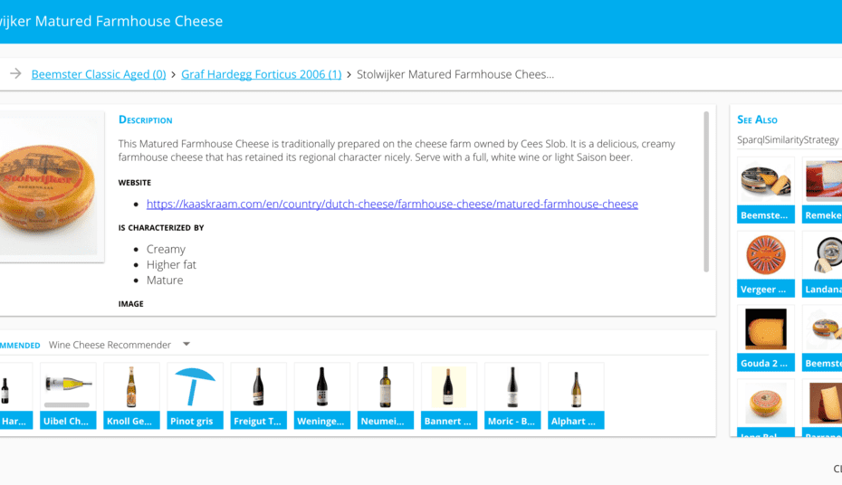Select the Alphart ... wine card
This screenshot has width=842, height=485.
pyautogui.click(x=576, y=396)
